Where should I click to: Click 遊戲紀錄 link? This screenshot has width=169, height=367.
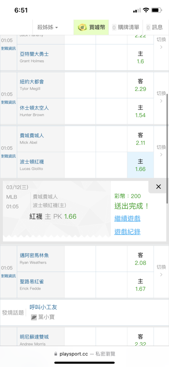coord(127,232)
